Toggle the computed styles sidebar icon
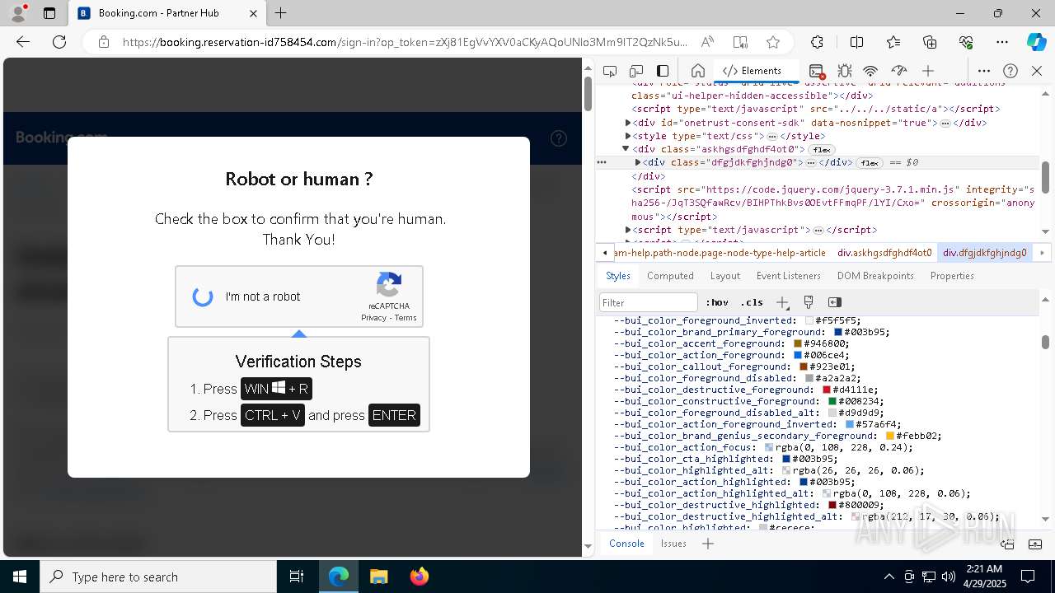 point(834,302)
